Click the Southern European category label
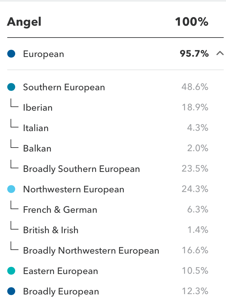226x304 pixels. click(x=64, y=87)
